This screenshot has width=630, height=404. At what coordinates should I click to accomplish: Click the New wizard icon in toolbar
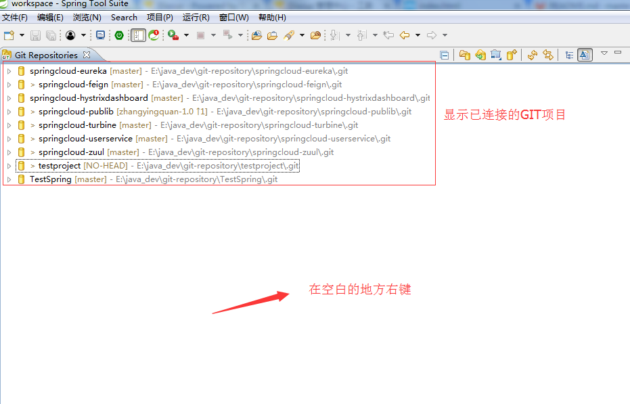(9, 35)
